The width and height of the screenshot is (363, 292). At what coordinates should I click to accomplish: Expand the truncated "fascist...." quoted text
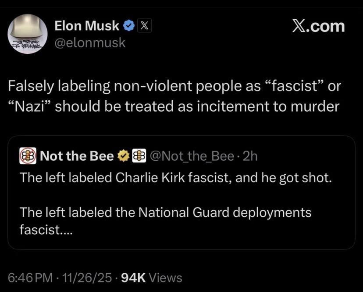tap(47, 229)
